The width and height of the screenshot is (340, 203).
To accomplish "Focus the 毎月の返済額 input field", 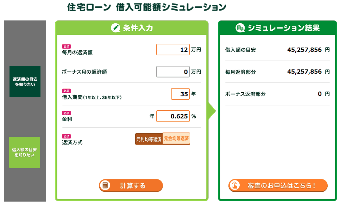I will coord(173,49).
